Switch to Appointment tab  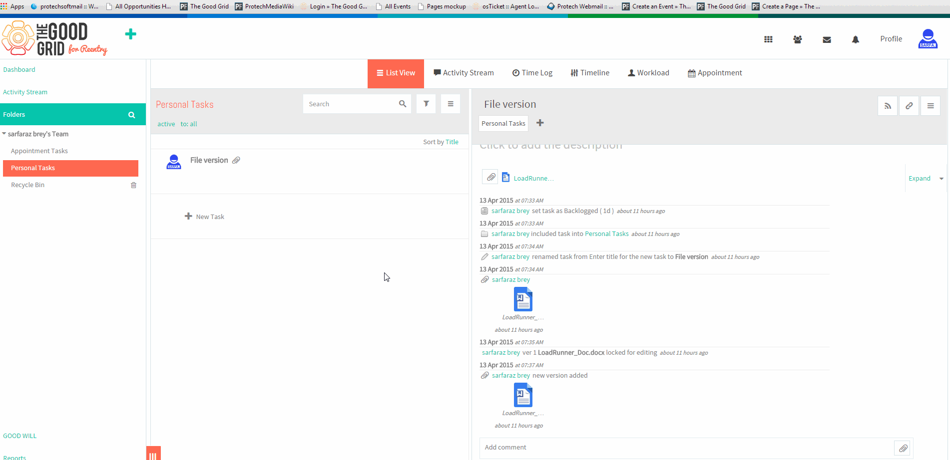[x=715, y=73]
